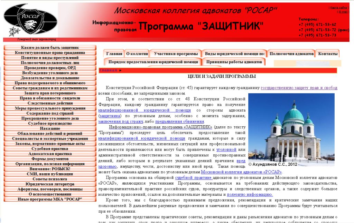Image resolution: width=354 pixels, height=223 pixels.
Task: Open Доказательства и доказывание item
Action: tap(50, 78)
